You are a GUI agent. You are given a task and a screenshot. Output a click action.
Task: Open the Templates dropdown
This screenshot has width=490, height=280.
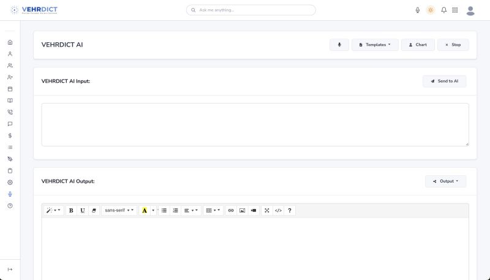[x=375, y=45]
